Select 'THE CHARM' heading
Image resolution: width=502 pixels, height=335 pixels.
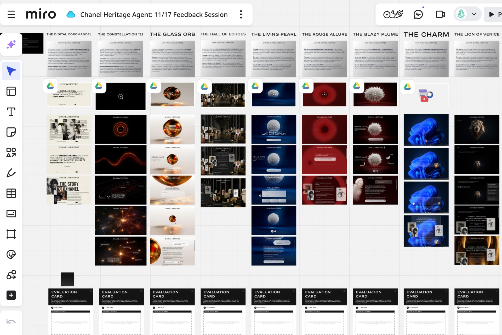426,34
